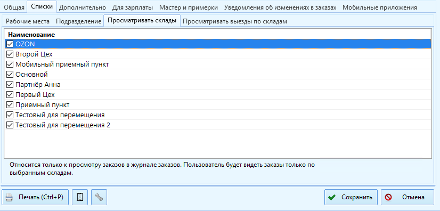Toggle the Тестовый для перемещения 2 checkbox
This screenshot has height=211, width=440.
10,125
